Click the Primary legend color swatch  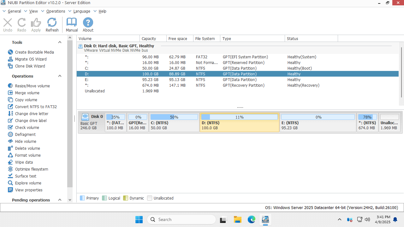82,198
